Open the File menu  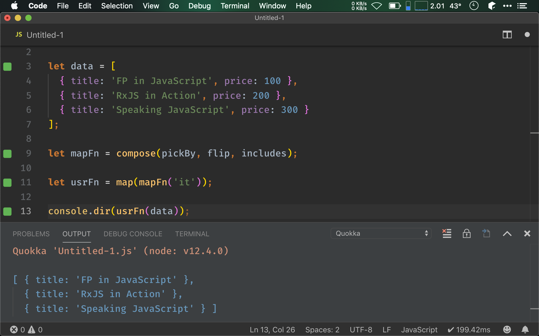63,6
